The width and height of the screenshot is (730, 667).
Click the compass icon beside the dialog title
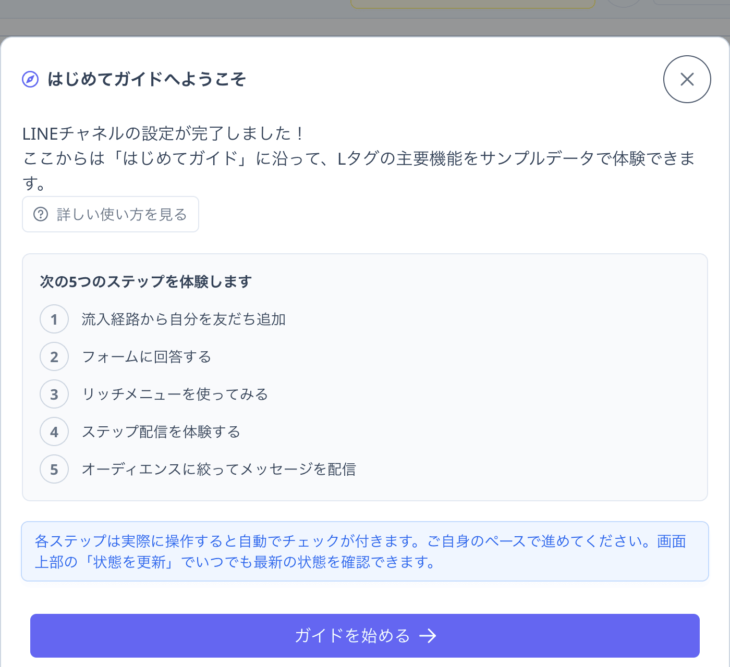[30, 79]
